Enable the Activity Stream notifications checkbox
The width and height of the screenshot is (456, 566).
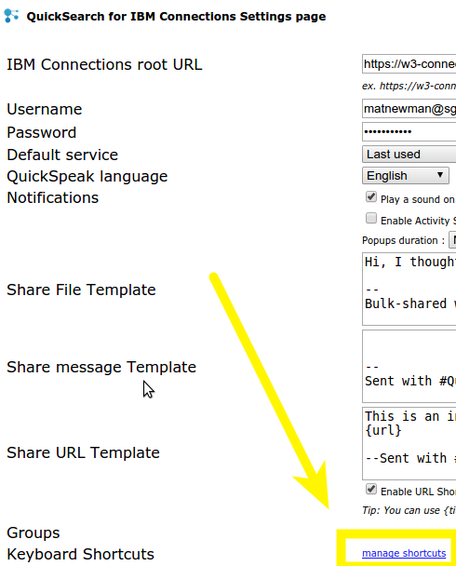371,219
